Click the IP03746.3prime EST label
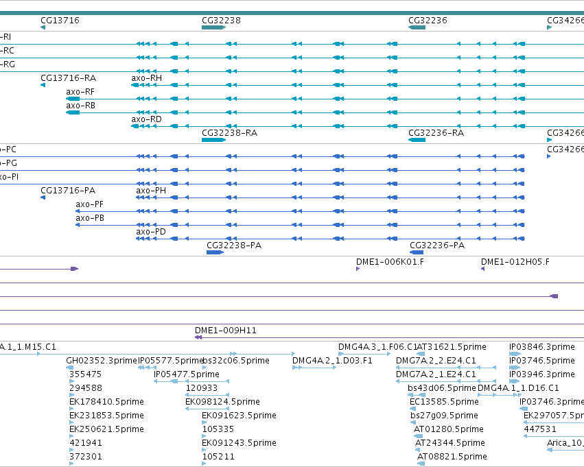The width and height of the screenshot is (584, 467). (x=552, y=403)
